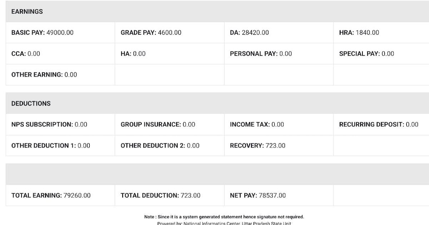Click the SPECIAL PAY 0.00 cell

[366, 54]
